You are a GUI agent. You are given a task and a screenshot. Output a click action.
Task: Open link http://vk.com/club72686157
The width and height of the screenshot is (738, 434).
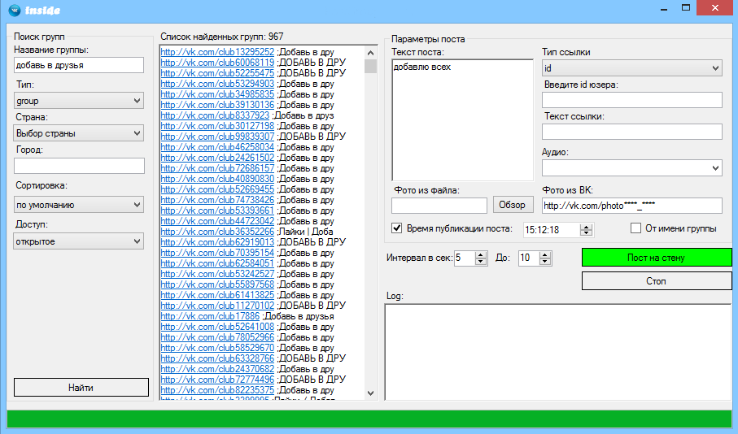tap(217, 168)
